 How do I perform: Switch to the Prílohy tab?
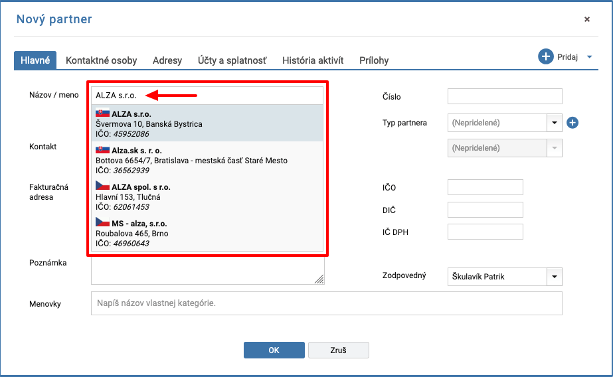click(x=374, y=60)
